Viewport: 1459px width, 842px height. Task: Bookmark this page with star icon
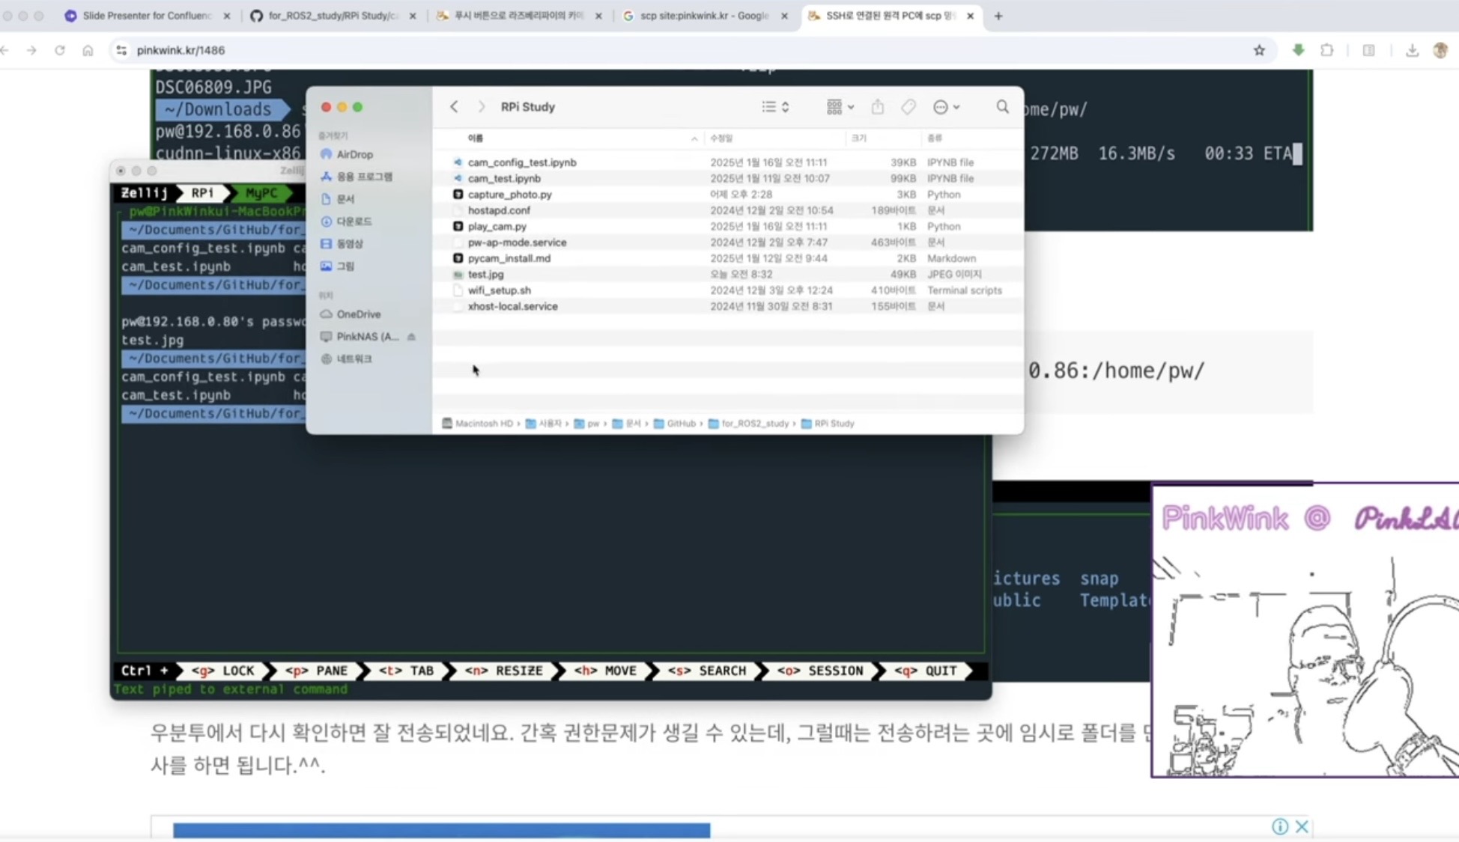click(1259, 50)
